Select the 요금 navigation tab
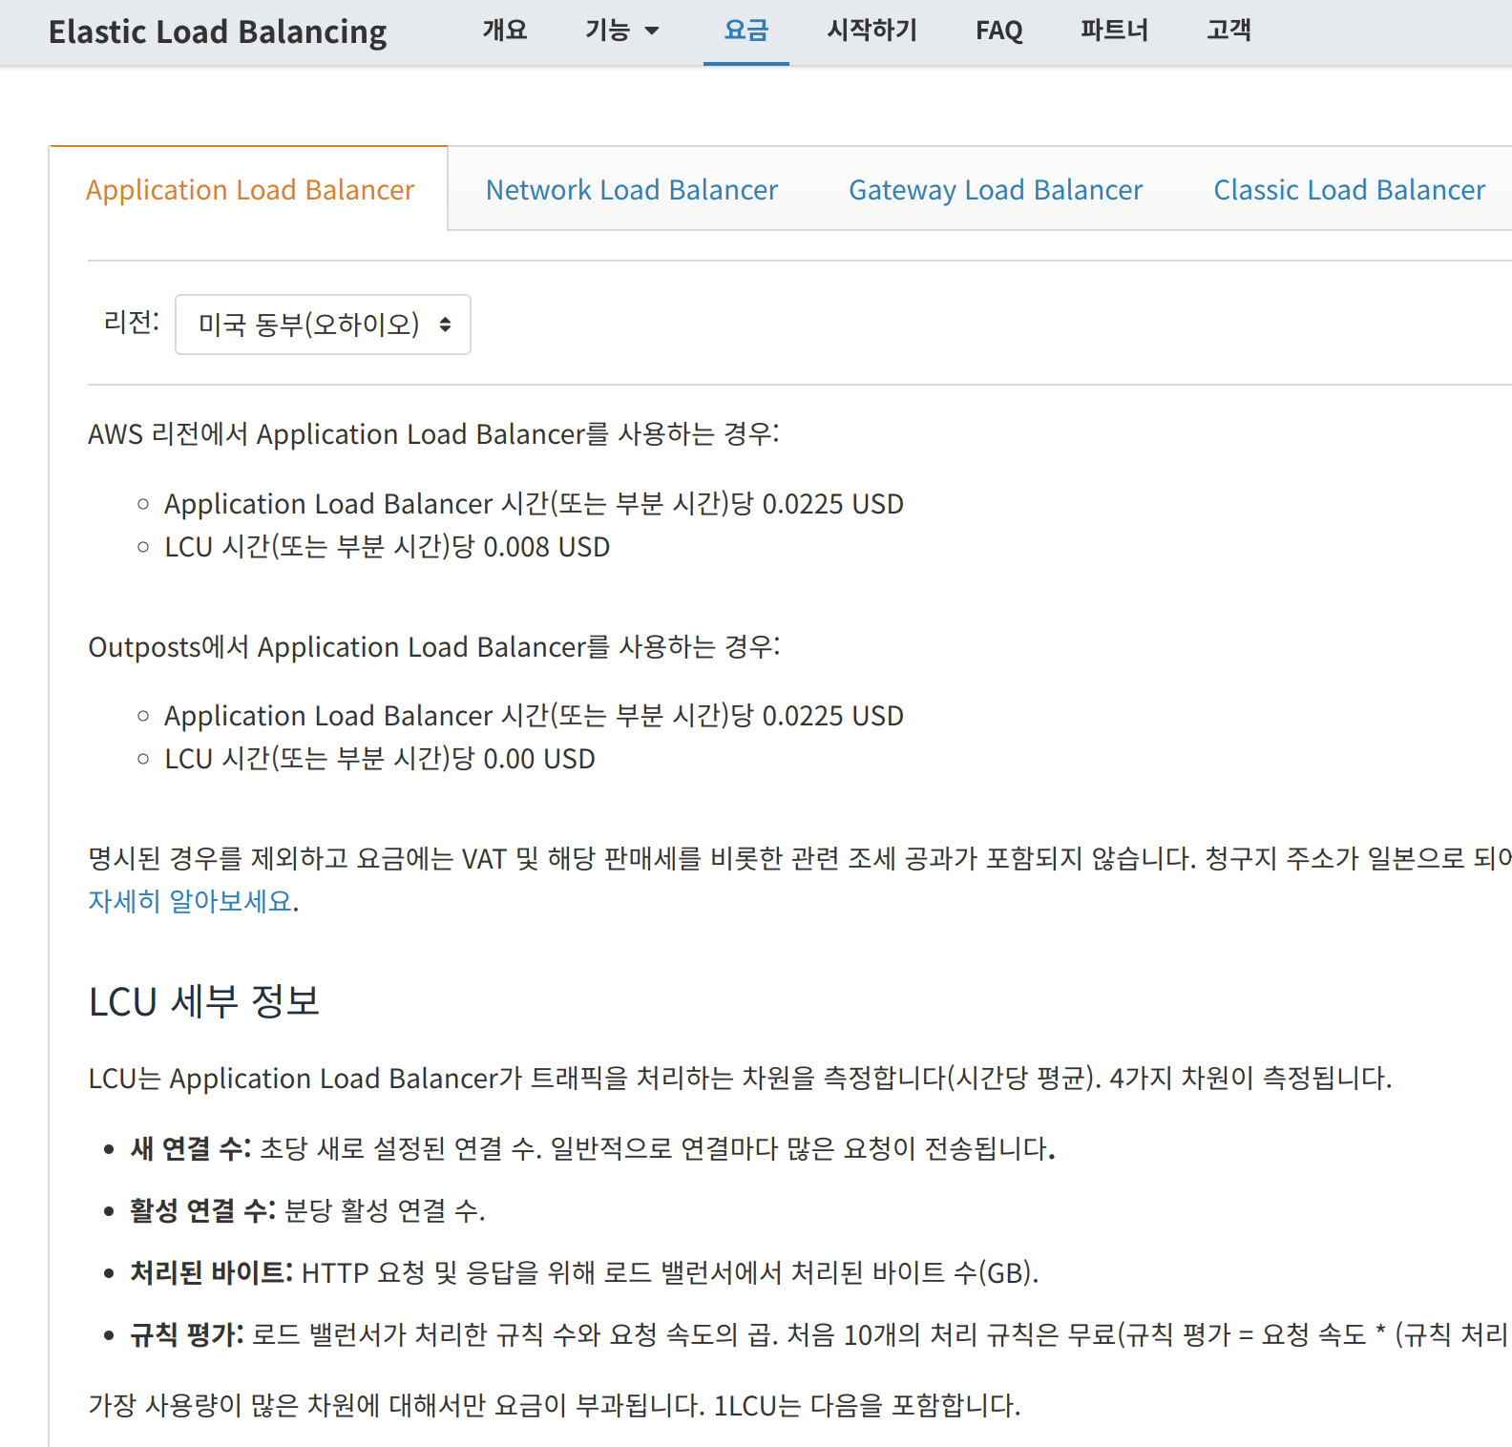The width and height of the screenshot is (1512, 1447). (745, 31)
